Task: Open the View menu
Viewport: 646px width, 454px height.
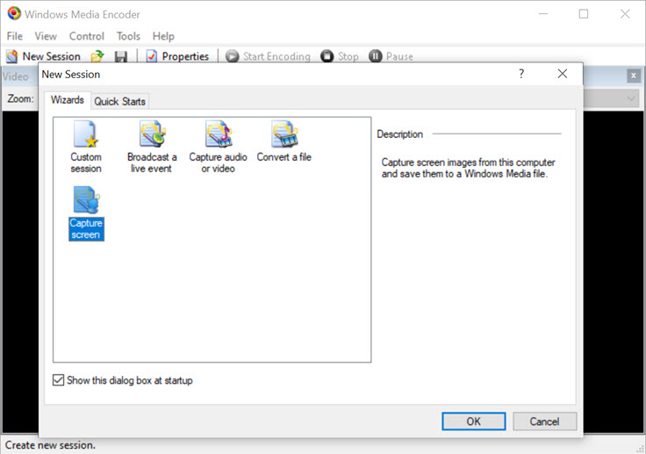Action: [x=46, y=36]
